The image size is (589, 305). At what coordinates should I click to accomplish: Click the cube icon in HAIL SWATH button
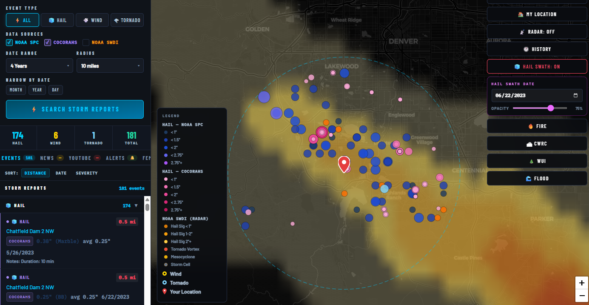pos(517,66)
